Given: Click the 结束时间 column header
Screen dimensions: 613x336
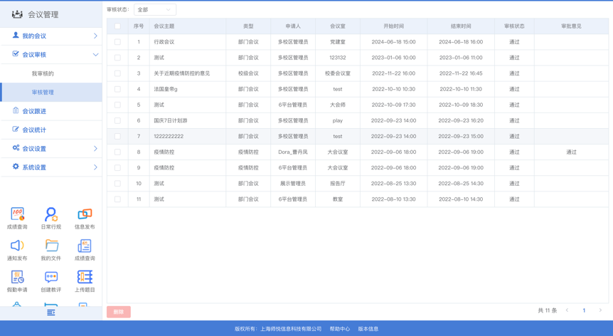Looking at the screenshot, I should 461,26.
